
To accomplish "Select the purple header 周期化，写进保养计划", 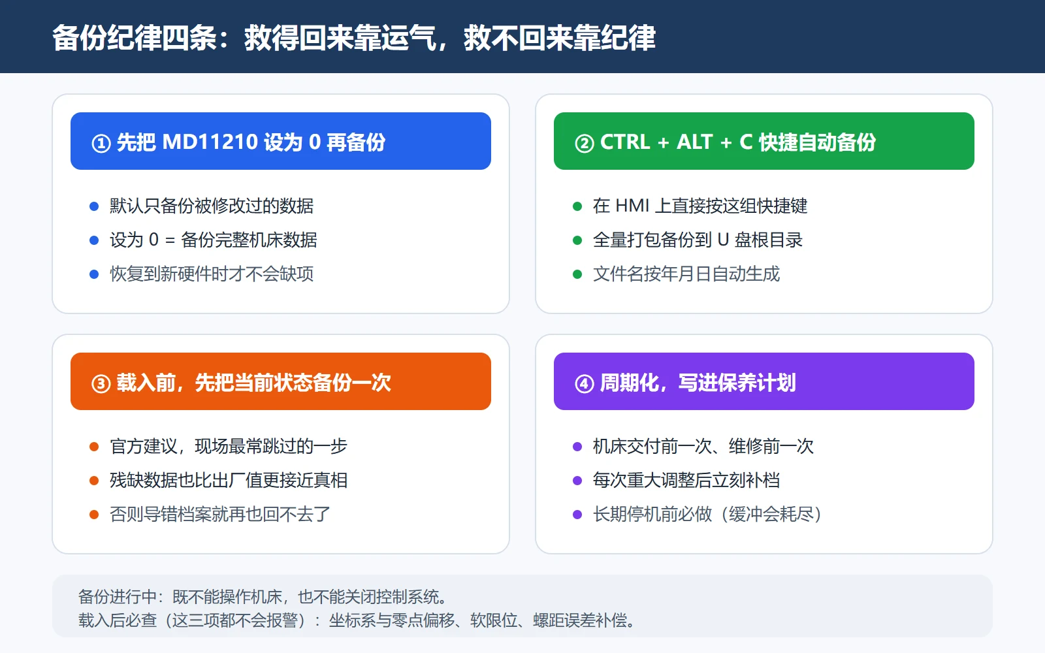I will coord(764,381).
